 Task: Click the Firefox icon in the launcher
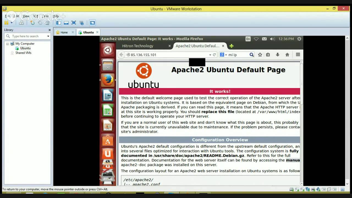[108, 80]
